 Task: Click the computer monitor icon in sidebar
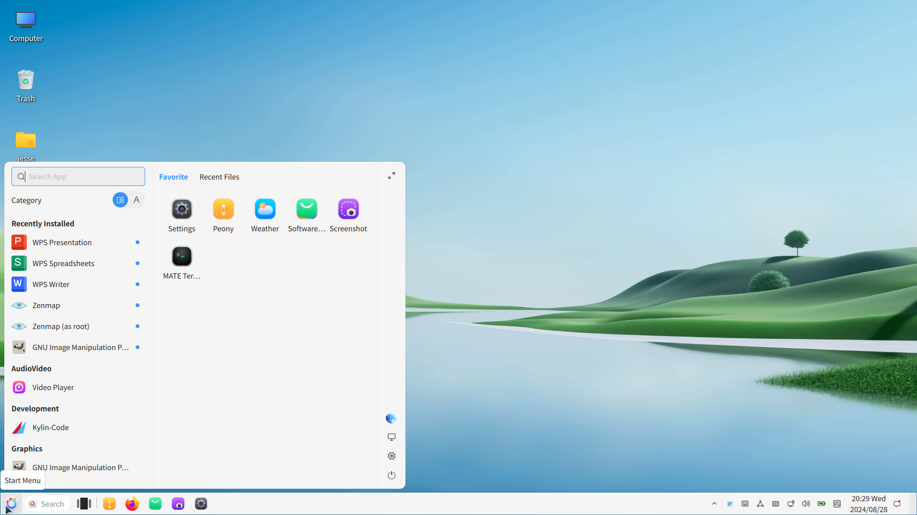click(x=392, y=437)
